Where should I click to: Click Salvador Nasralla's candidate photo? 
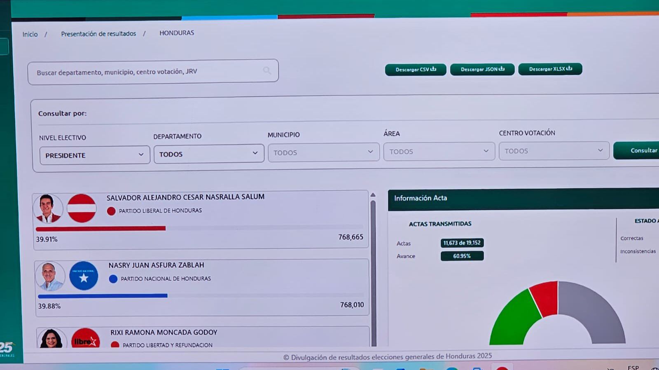[x=48, y=208]
